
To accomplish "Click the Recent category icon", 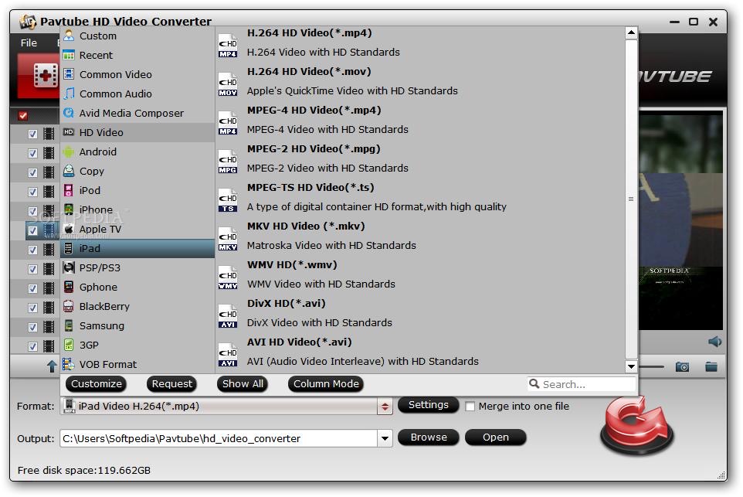I will (70, 55).
